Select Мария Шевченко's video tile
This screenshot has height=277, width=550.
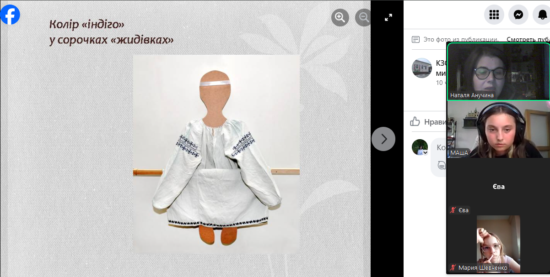[x=498, y=244]
